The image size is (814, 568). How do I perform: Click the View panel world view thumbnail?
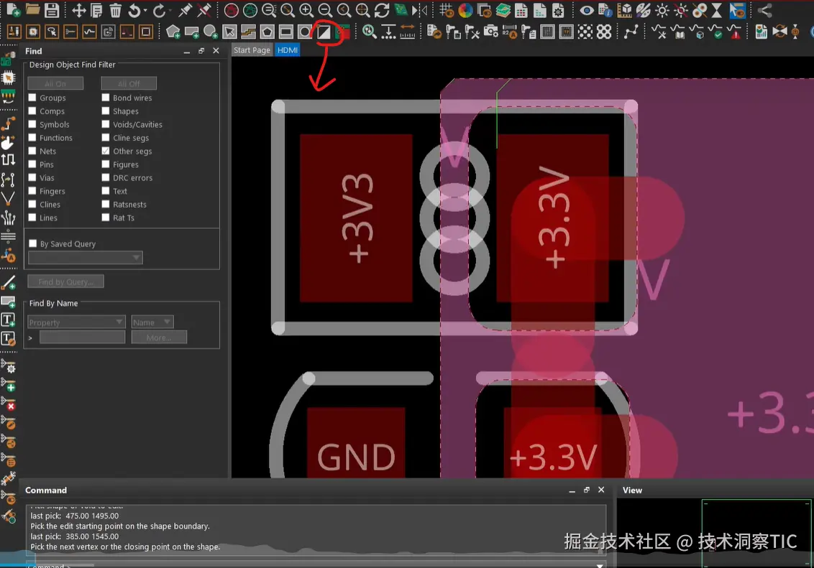tap(715, 534)
